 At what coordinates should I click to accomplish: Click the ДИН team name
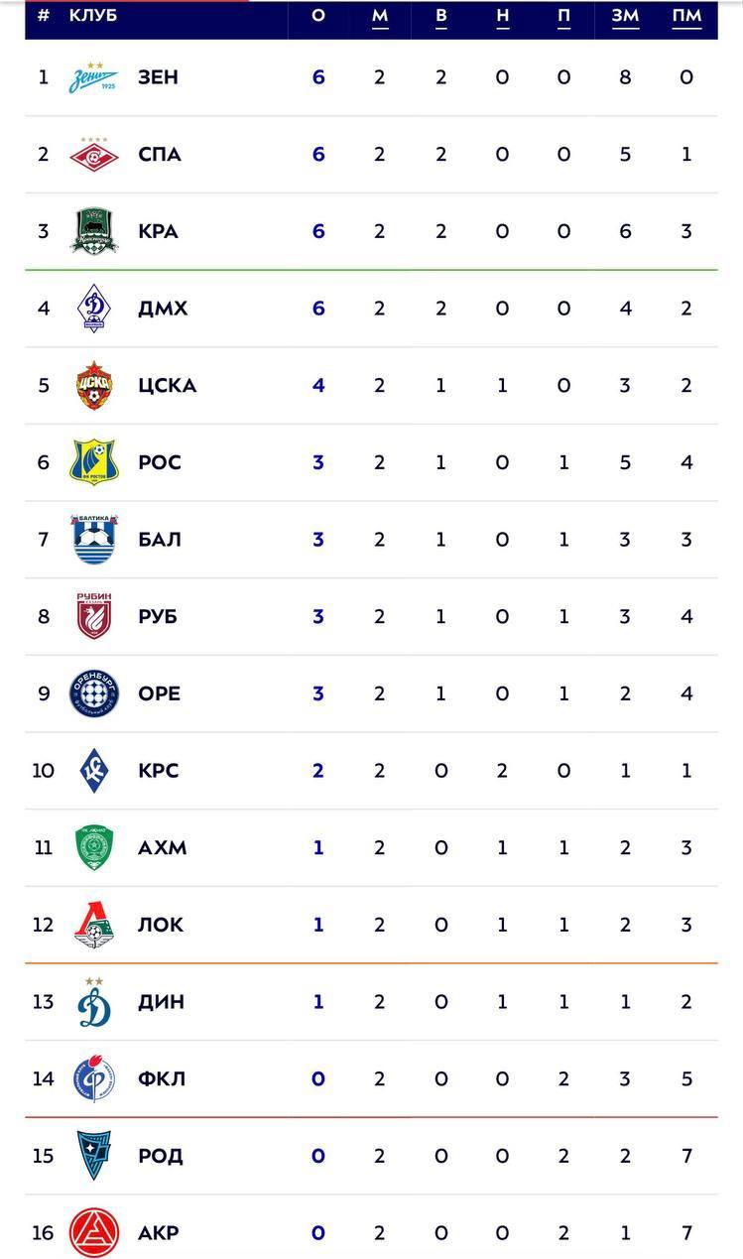(161, 1002)
